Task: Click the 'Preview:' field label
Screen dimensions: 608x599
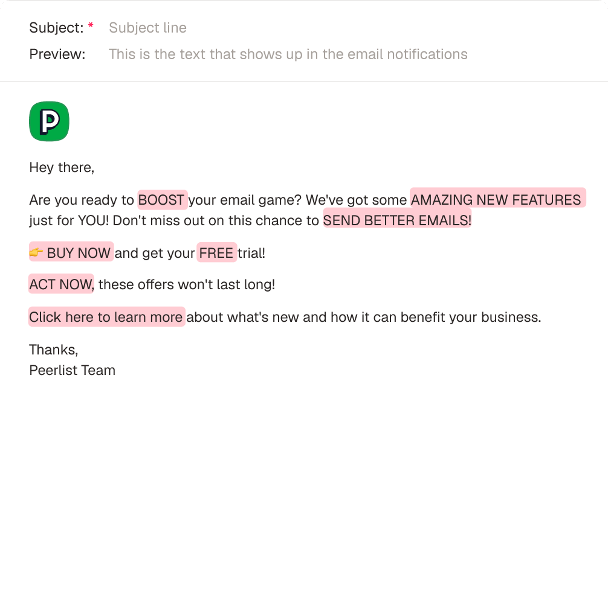Action: [57, 54]
